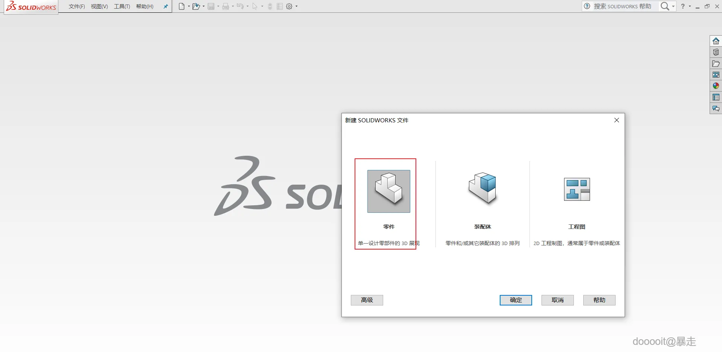Click the 高级 advanced button

click(367, 300)
